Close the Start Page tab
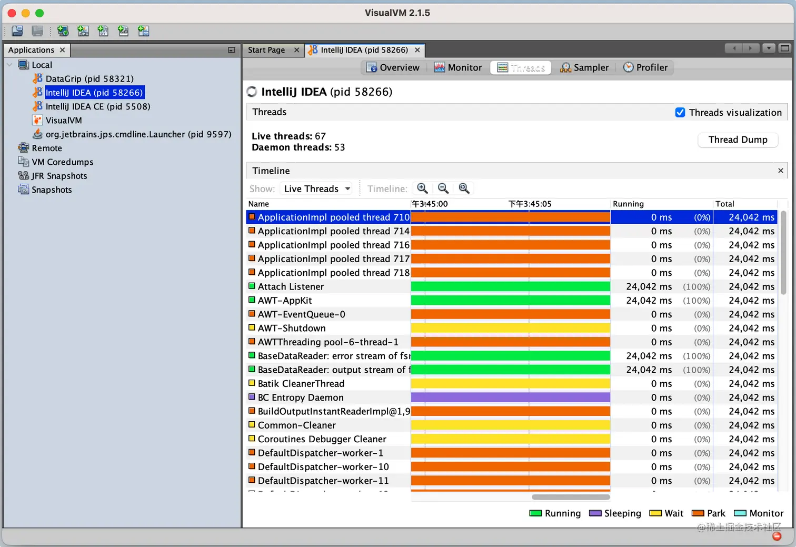The height and width of the screenshot is (547, 796). pos(296,50)
